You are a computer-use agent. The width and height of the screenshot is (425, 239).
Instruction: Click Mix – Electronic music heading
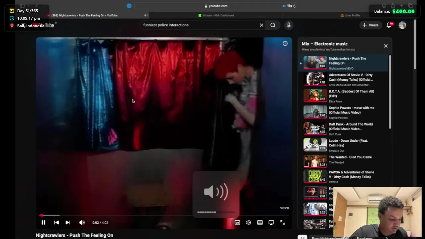(324, 44)
